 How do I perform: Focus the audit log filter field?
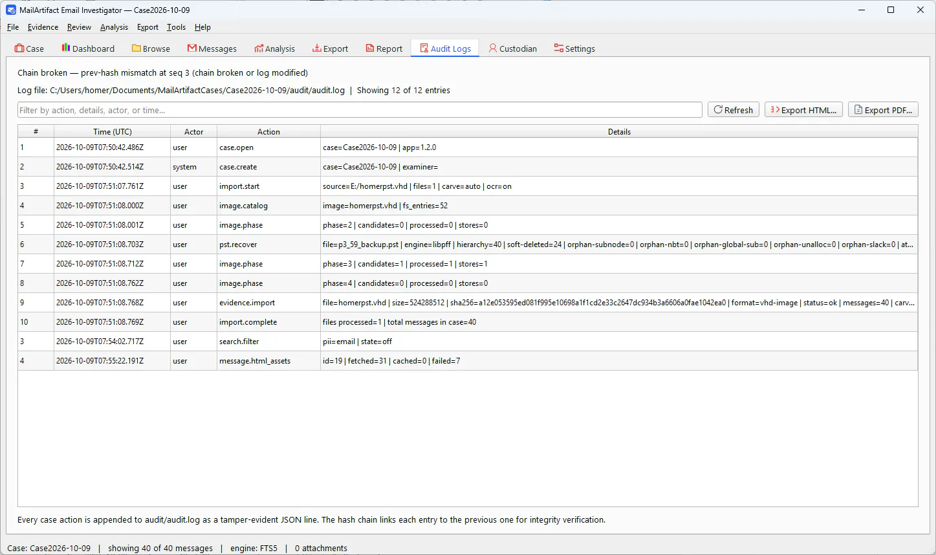point(360,110)
